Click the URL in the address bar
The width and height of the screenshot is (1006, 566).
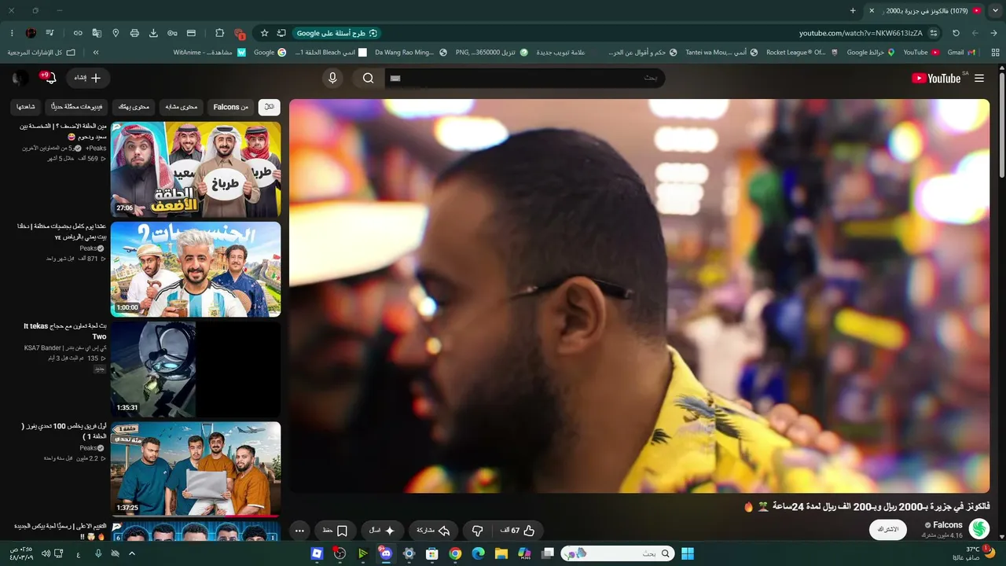861,33
